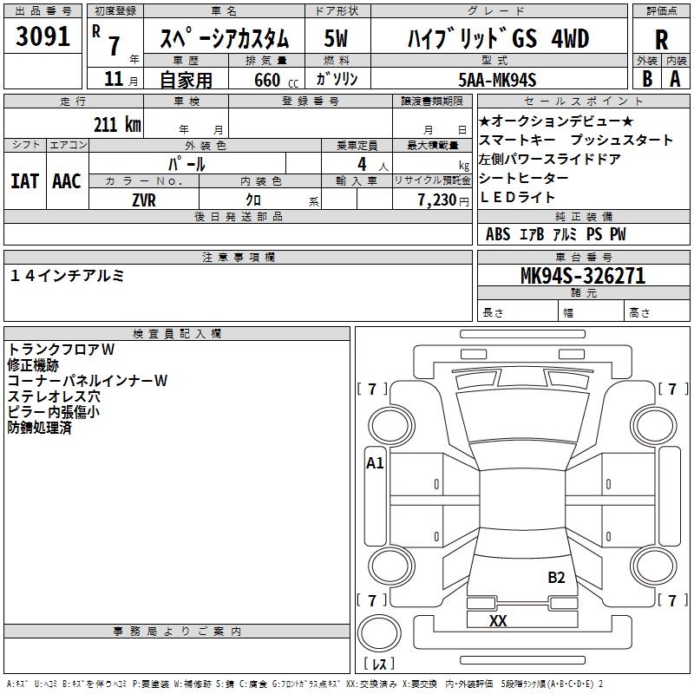
Task: Select the XX replaced-panel marker on rear
Action: (498, 620)
